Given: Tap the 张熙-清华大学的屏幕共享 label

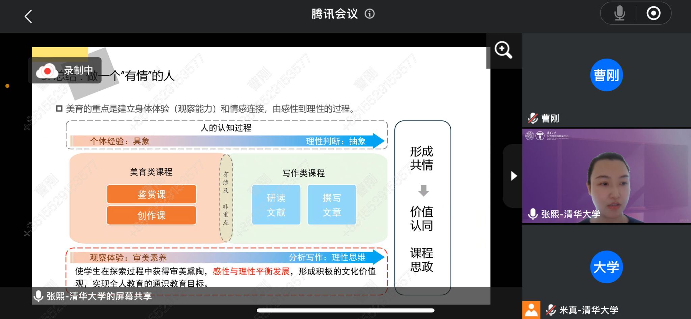Looking at the screenshot, I should tap(99, 296).
